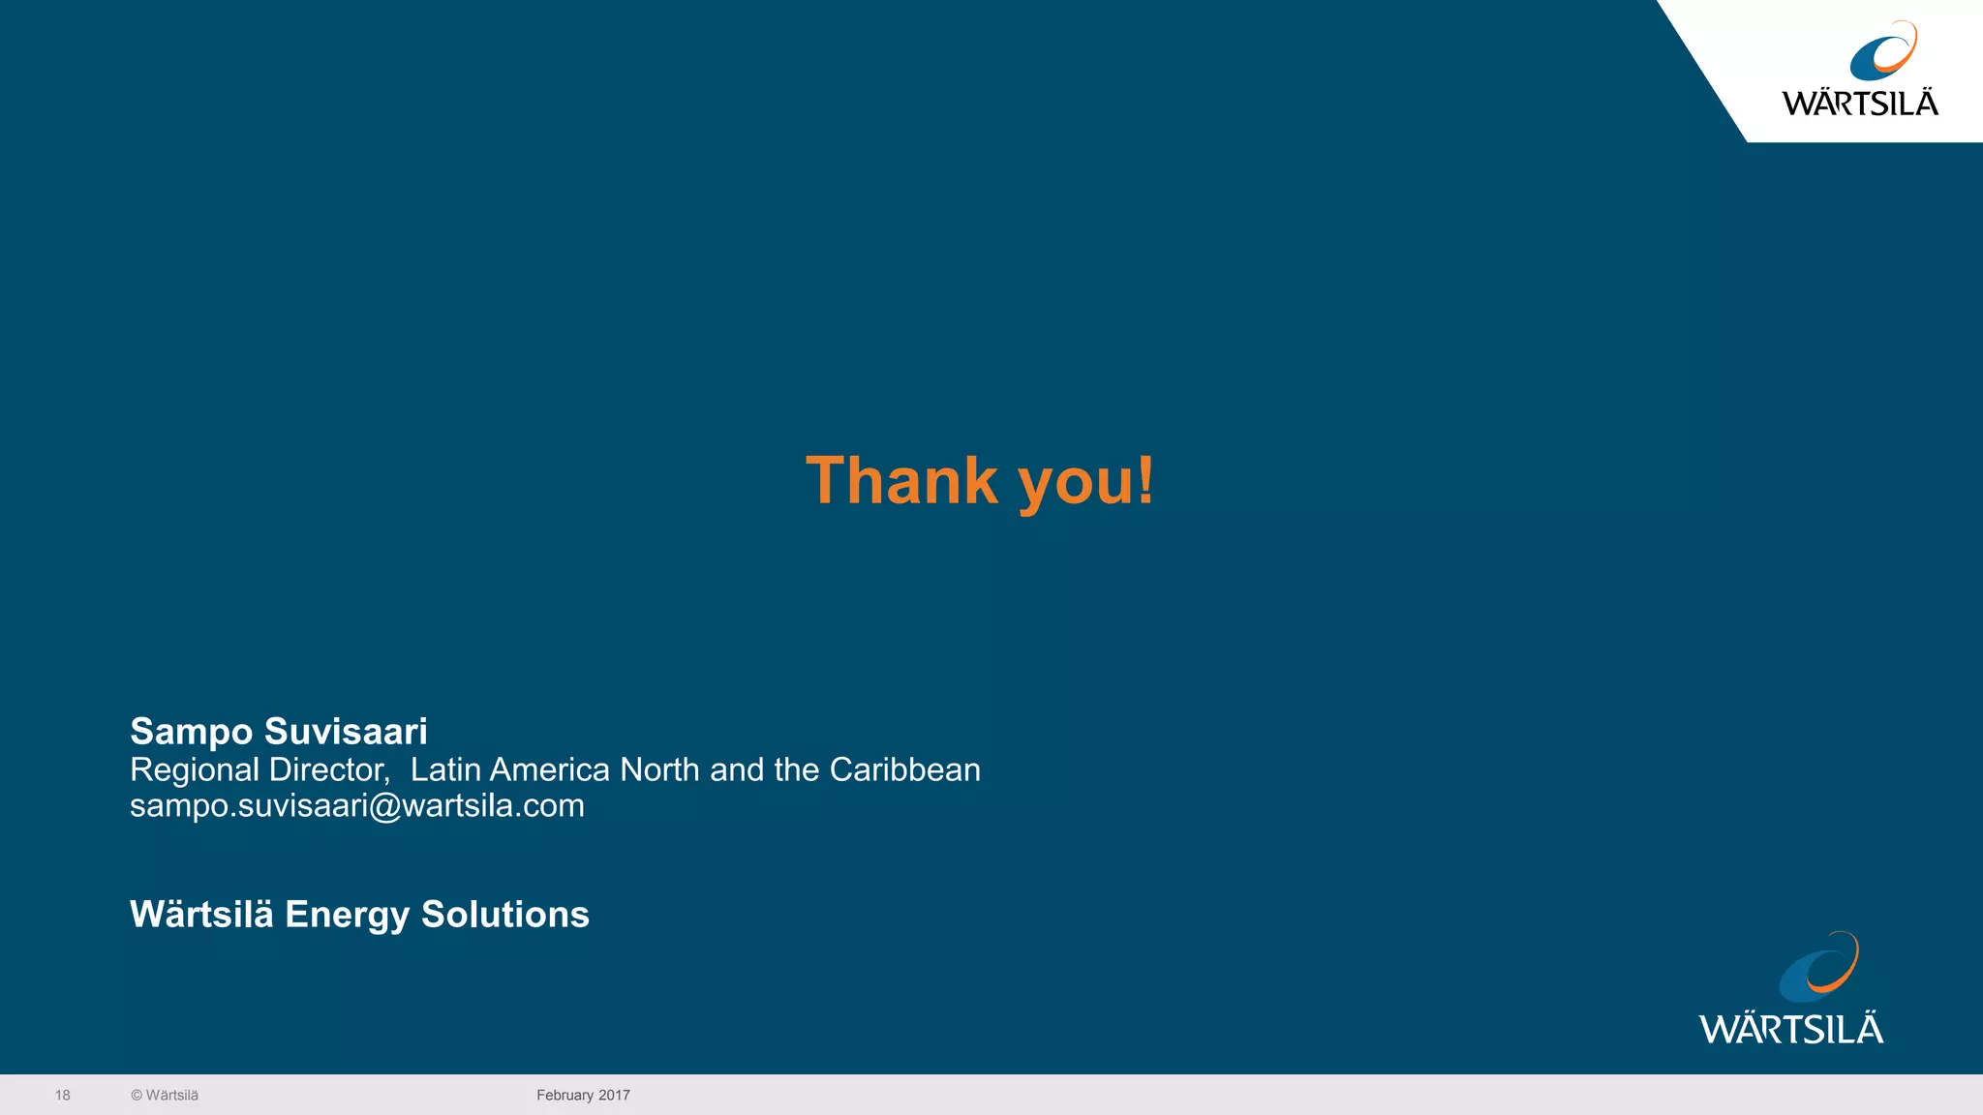Open the sampo.suvisaari@wartsila.com email address
Viewport: 1983px width, 1115px height.
point(357,805)
